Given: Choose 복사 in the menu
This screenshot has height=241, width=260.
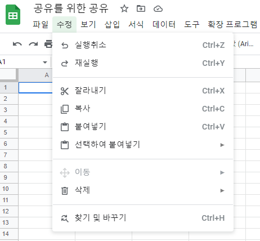Looking at the screenshot, I should pos(143,109).
